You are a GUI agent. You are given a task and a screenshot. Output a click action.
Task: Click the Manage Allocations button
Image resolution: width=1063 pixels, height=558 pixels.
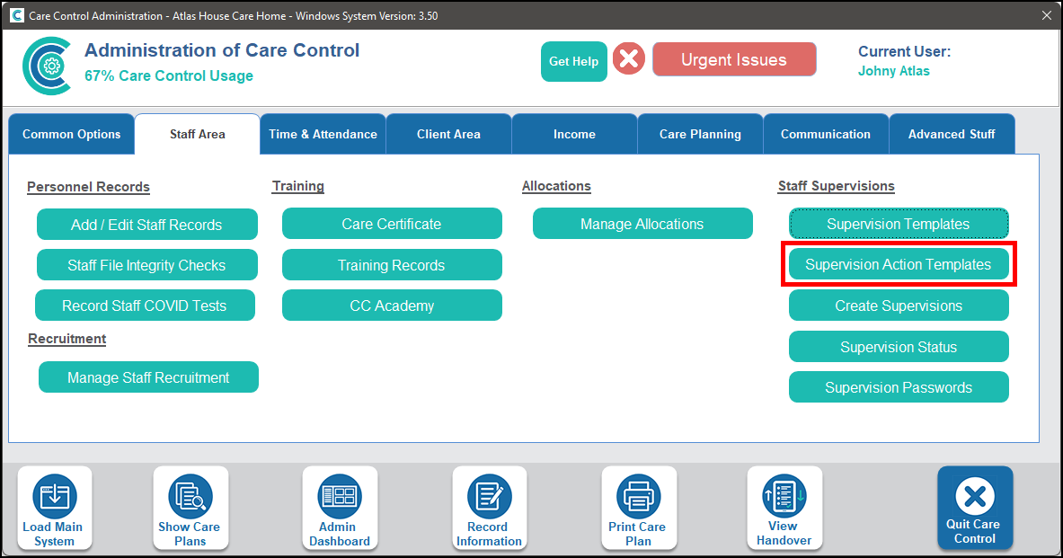642,224
